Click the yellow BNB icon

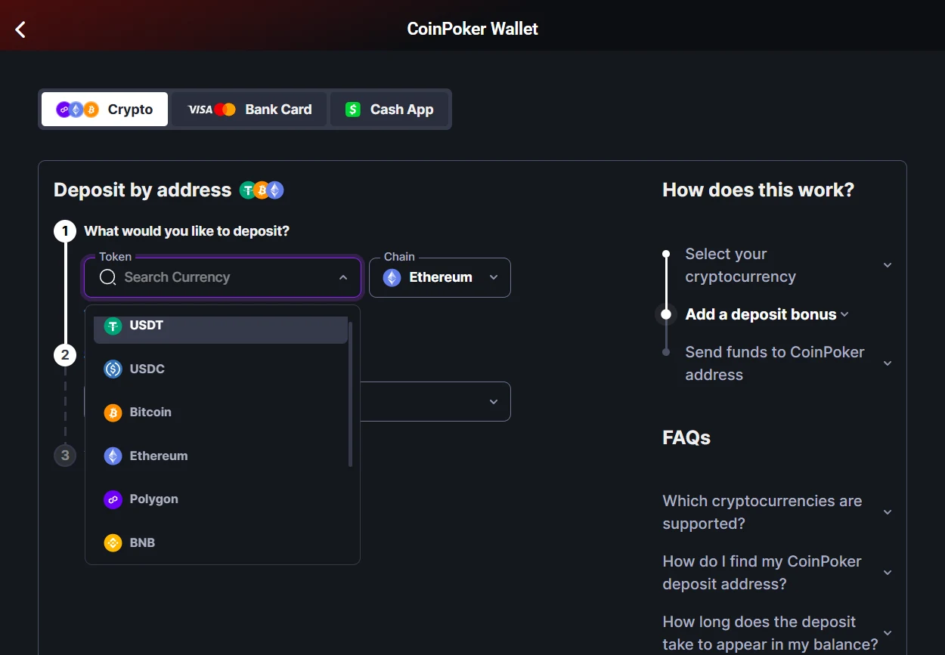coord(113,542)
